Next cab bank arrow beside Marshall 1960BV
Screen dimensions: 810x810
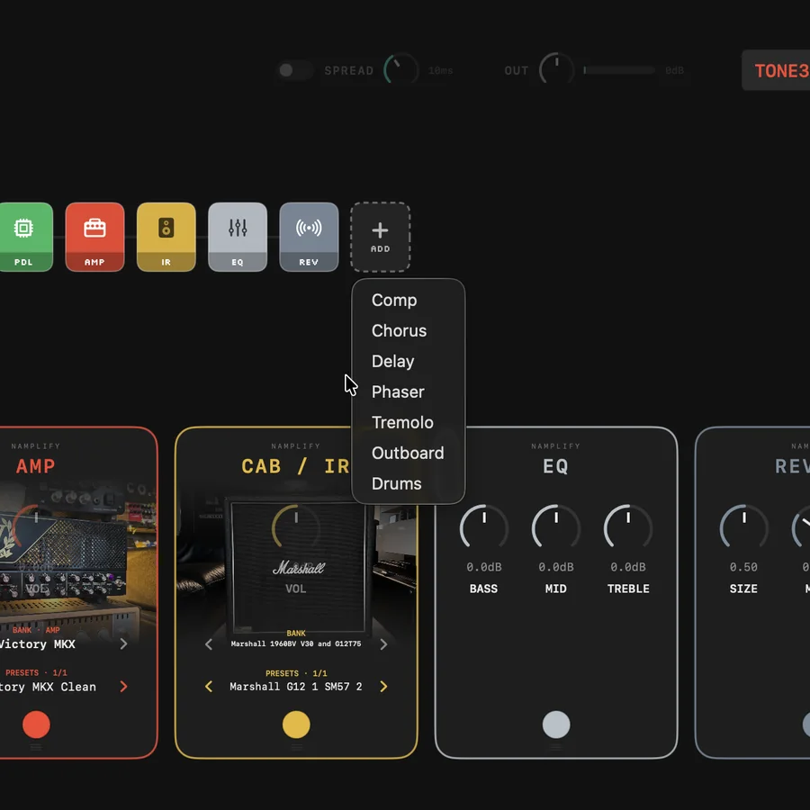[383, 644]
